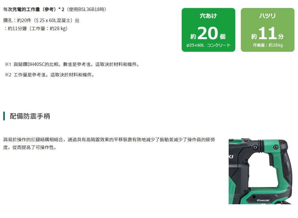
Task: Click the ※1 footnote about DH40SC comparison
Action: (x=72, y=65)
